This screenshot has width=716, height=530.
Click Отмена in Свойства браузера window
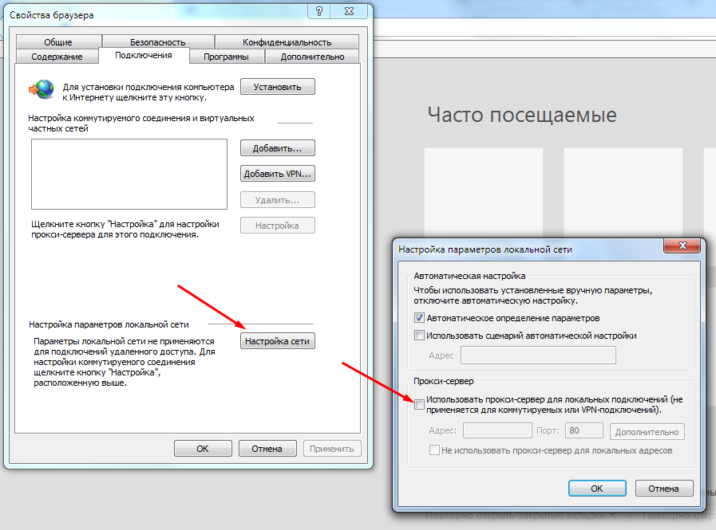click(x=267, y=449)
